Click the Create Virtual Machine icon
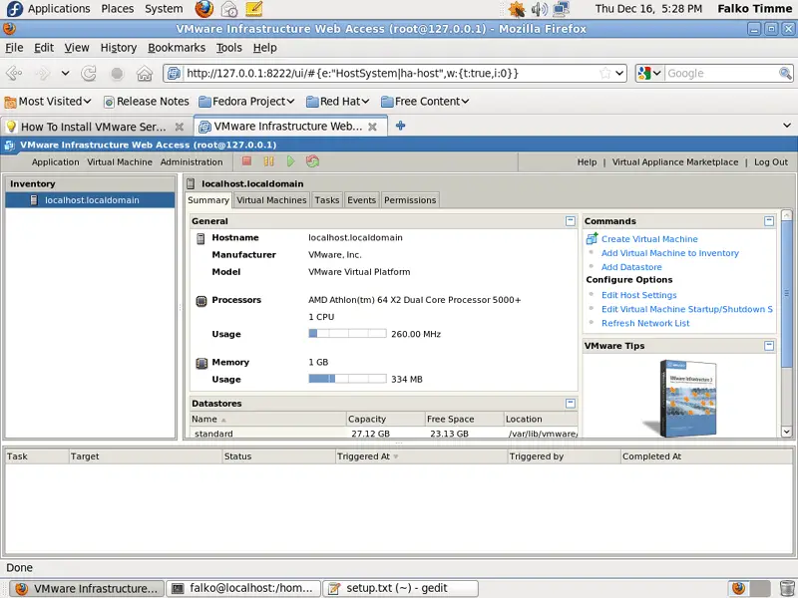The image size is (798, 598). tap(592, 238)
